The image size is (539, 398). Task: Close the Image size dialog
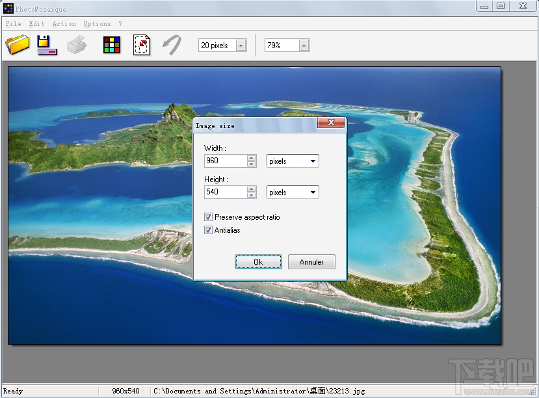coord(331,123)
